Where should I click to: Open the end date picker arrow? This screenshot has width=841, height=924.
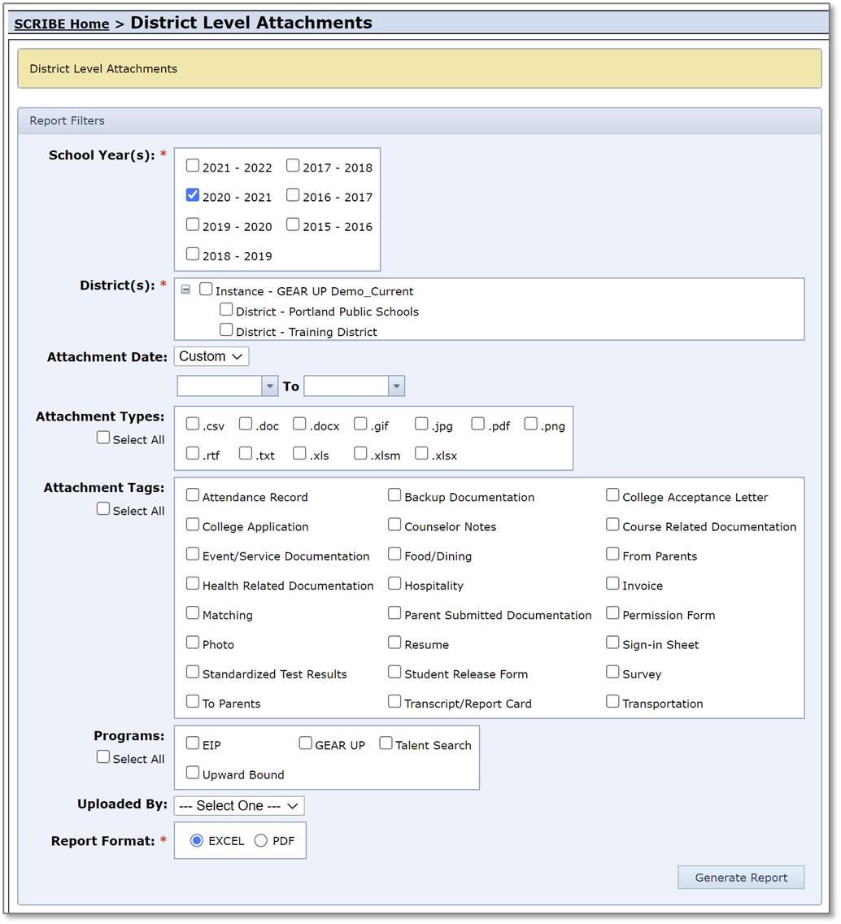[x=397, y=386]
